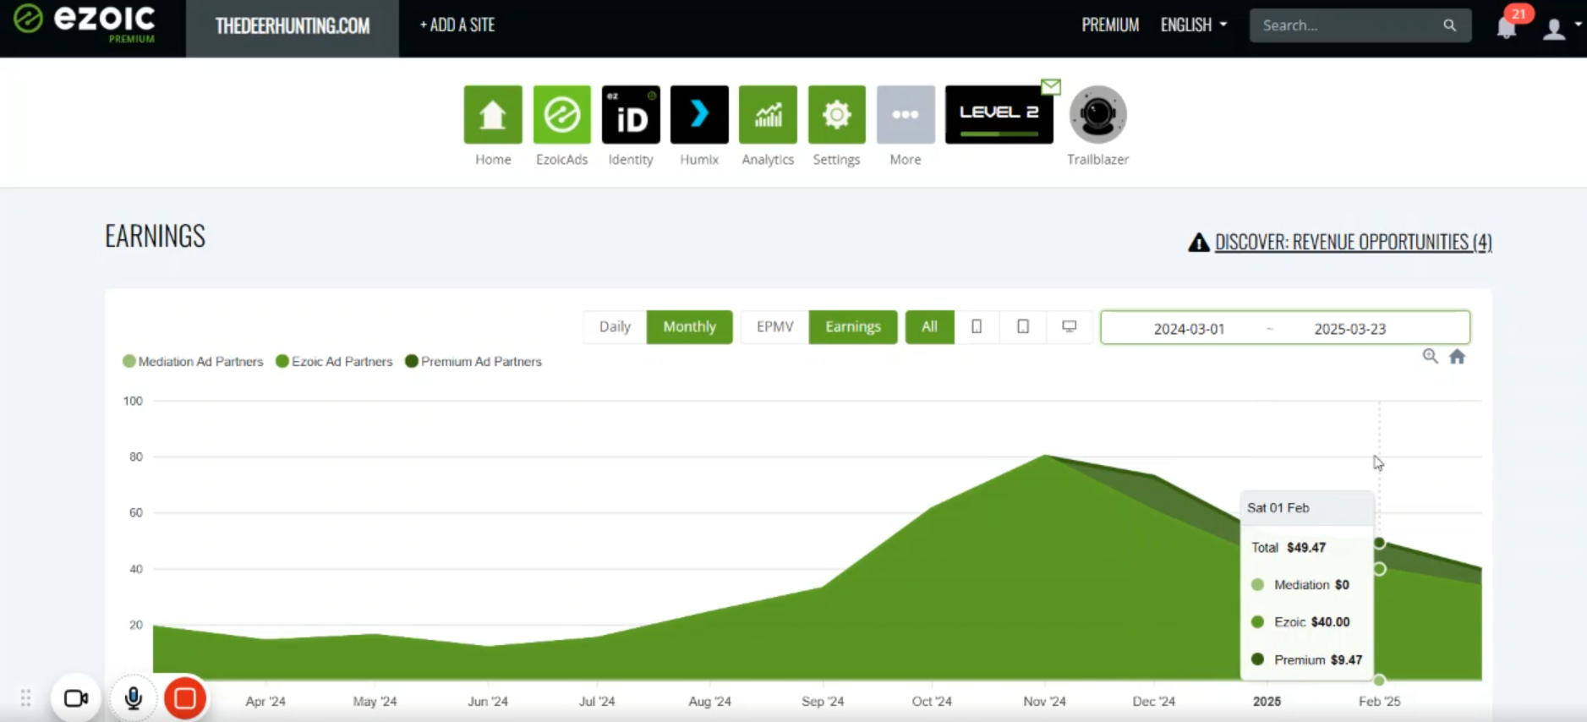Click Add a Site

pyautogui.click(x=457, y=25)
